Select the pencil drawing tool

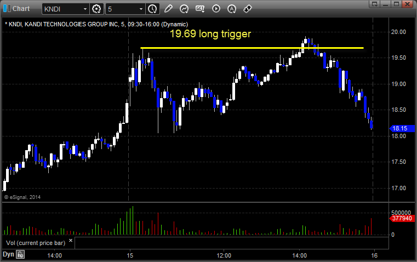pos(168,9)
